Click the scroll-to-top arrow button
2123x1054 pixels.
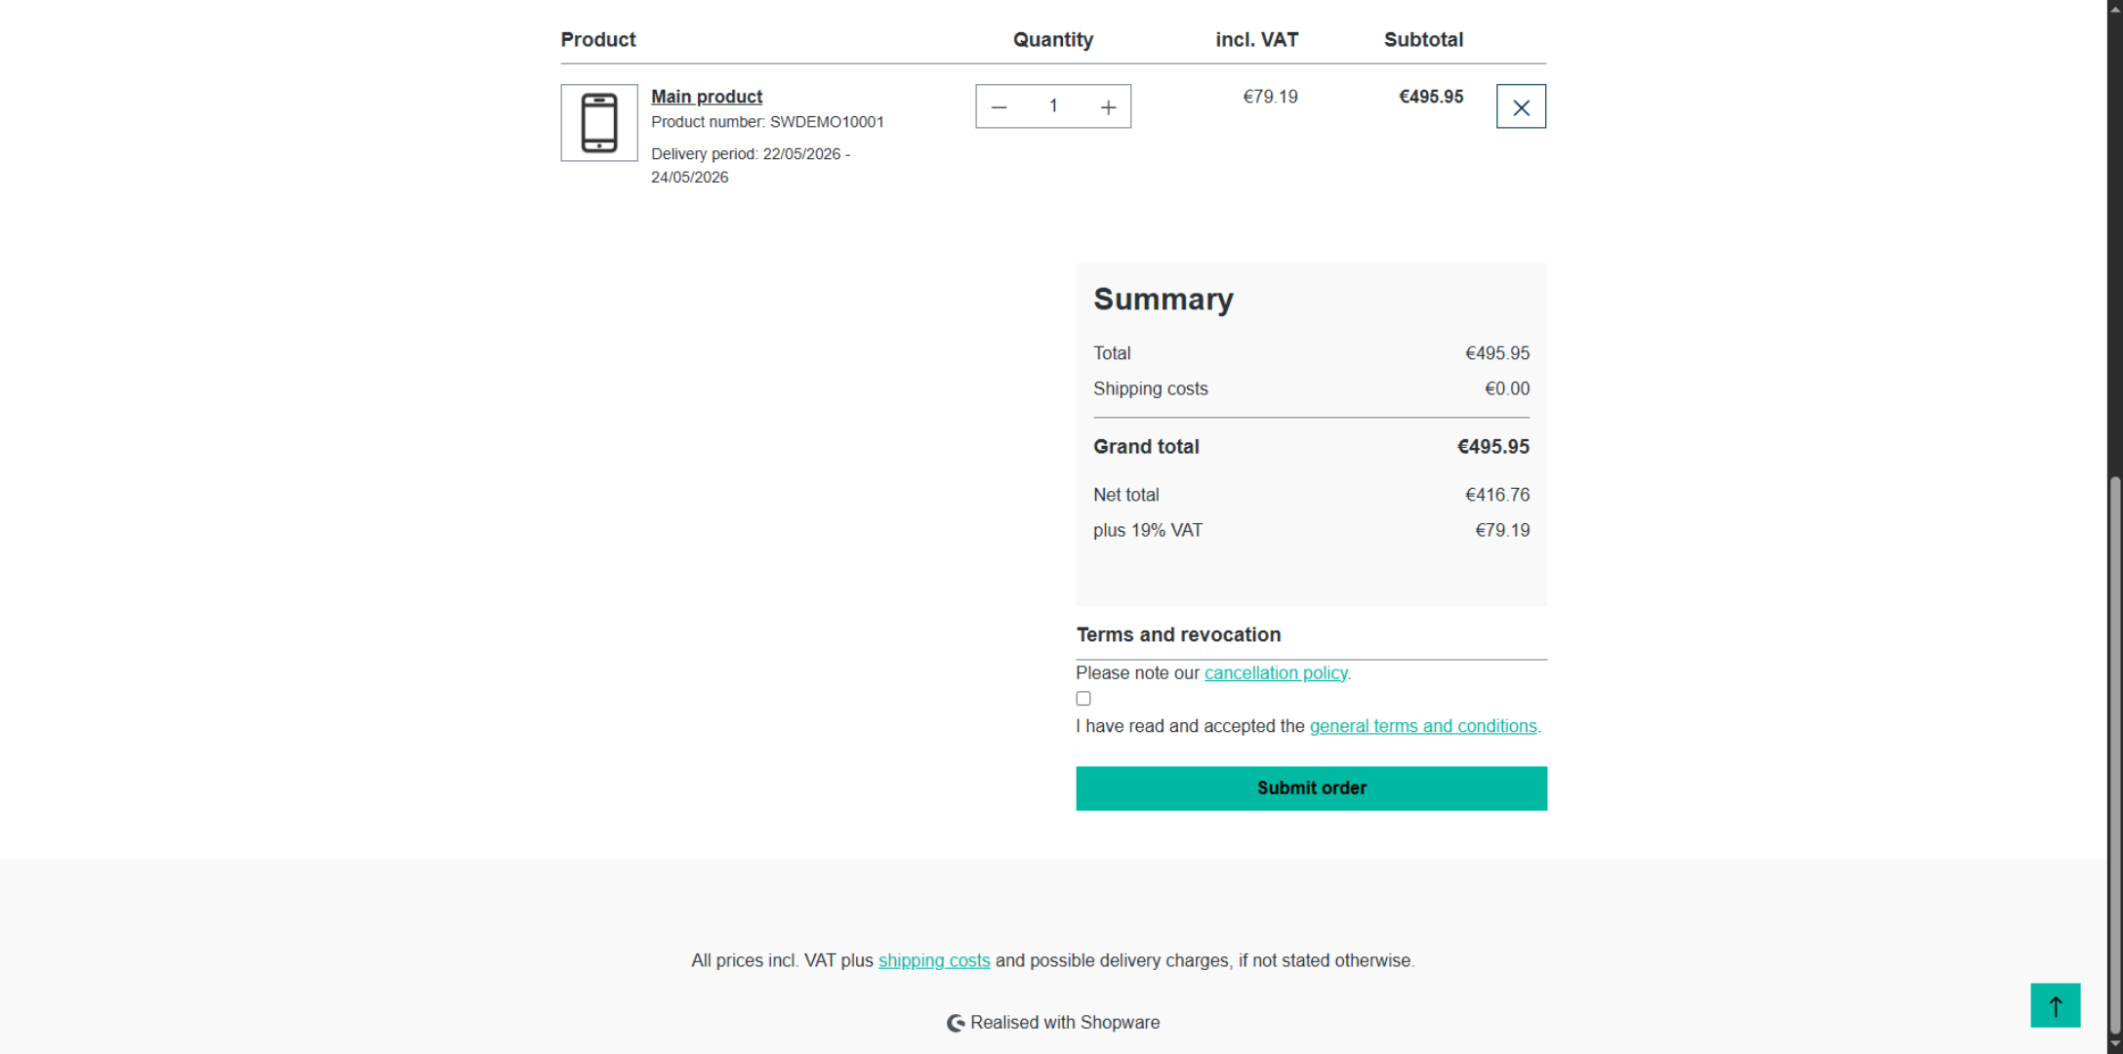(2055, 1005)
